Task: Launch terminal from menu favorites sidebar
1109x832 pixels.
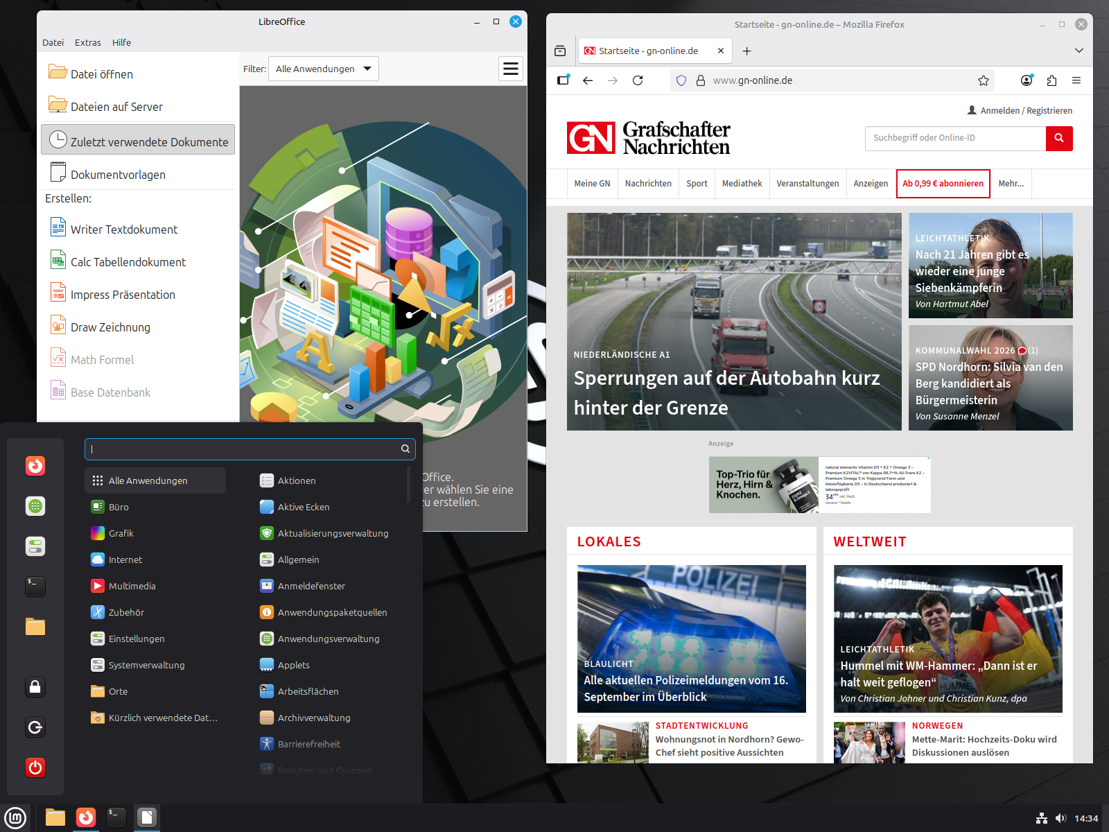Action: [x=35, y=587]
